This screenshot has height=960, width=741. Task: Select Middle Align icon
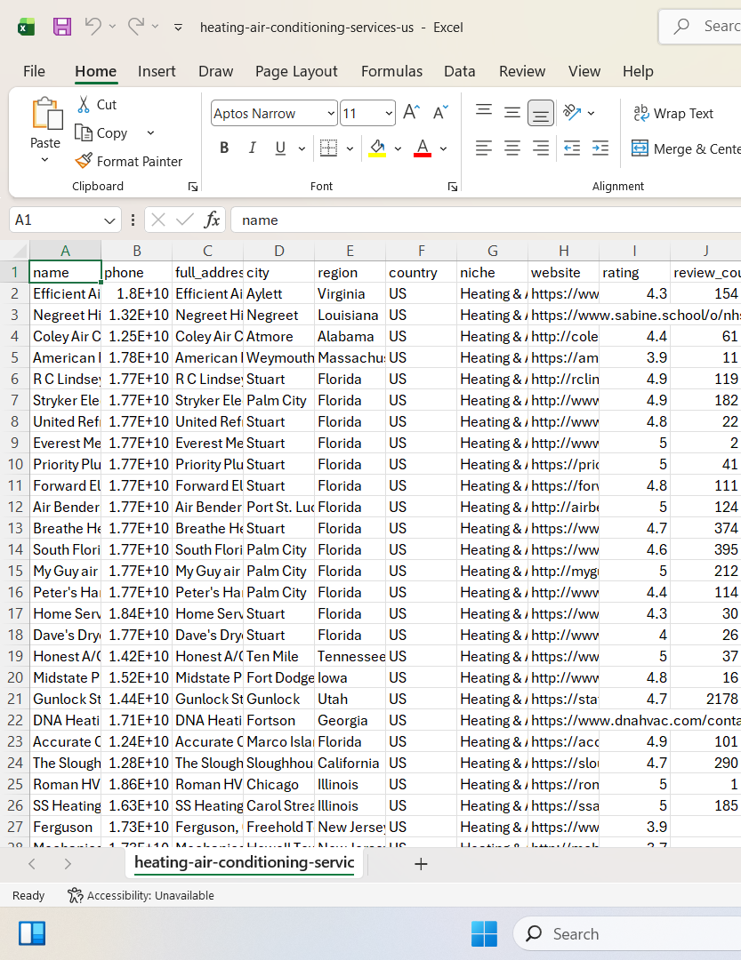point(511,113)
